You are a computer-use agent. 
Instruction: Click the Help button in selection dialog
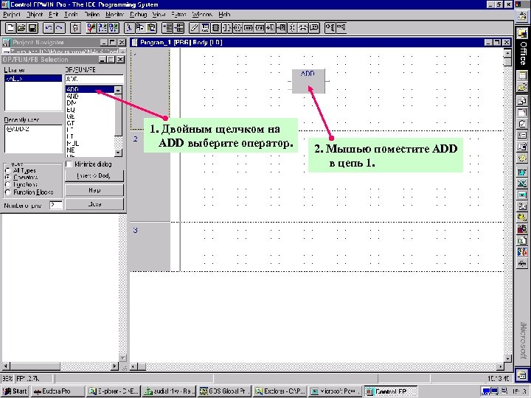coord(94,190)
